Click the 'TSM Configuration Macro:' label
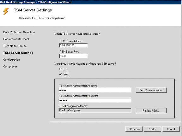Screen dimensions: 182x136 (74, 106)
